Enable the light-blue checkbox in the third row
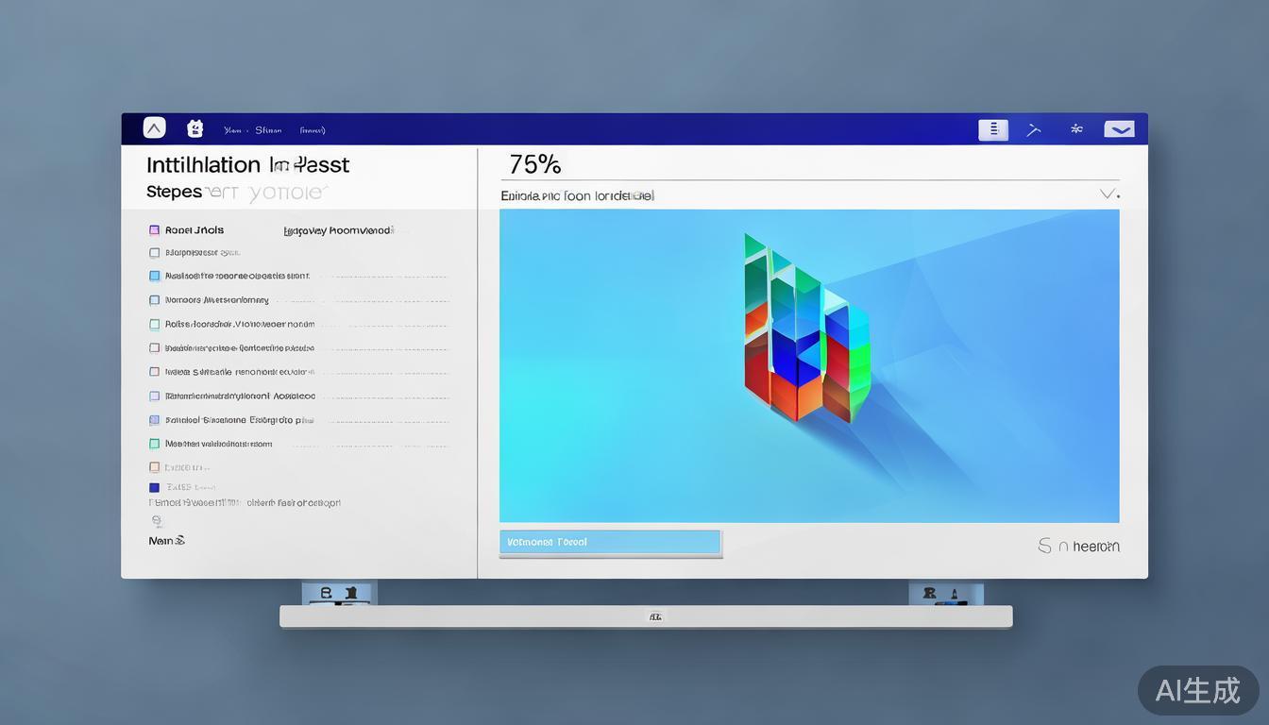Image resolution: width=1269 pixels, height=725 pixels. click(x=155, y=277)
